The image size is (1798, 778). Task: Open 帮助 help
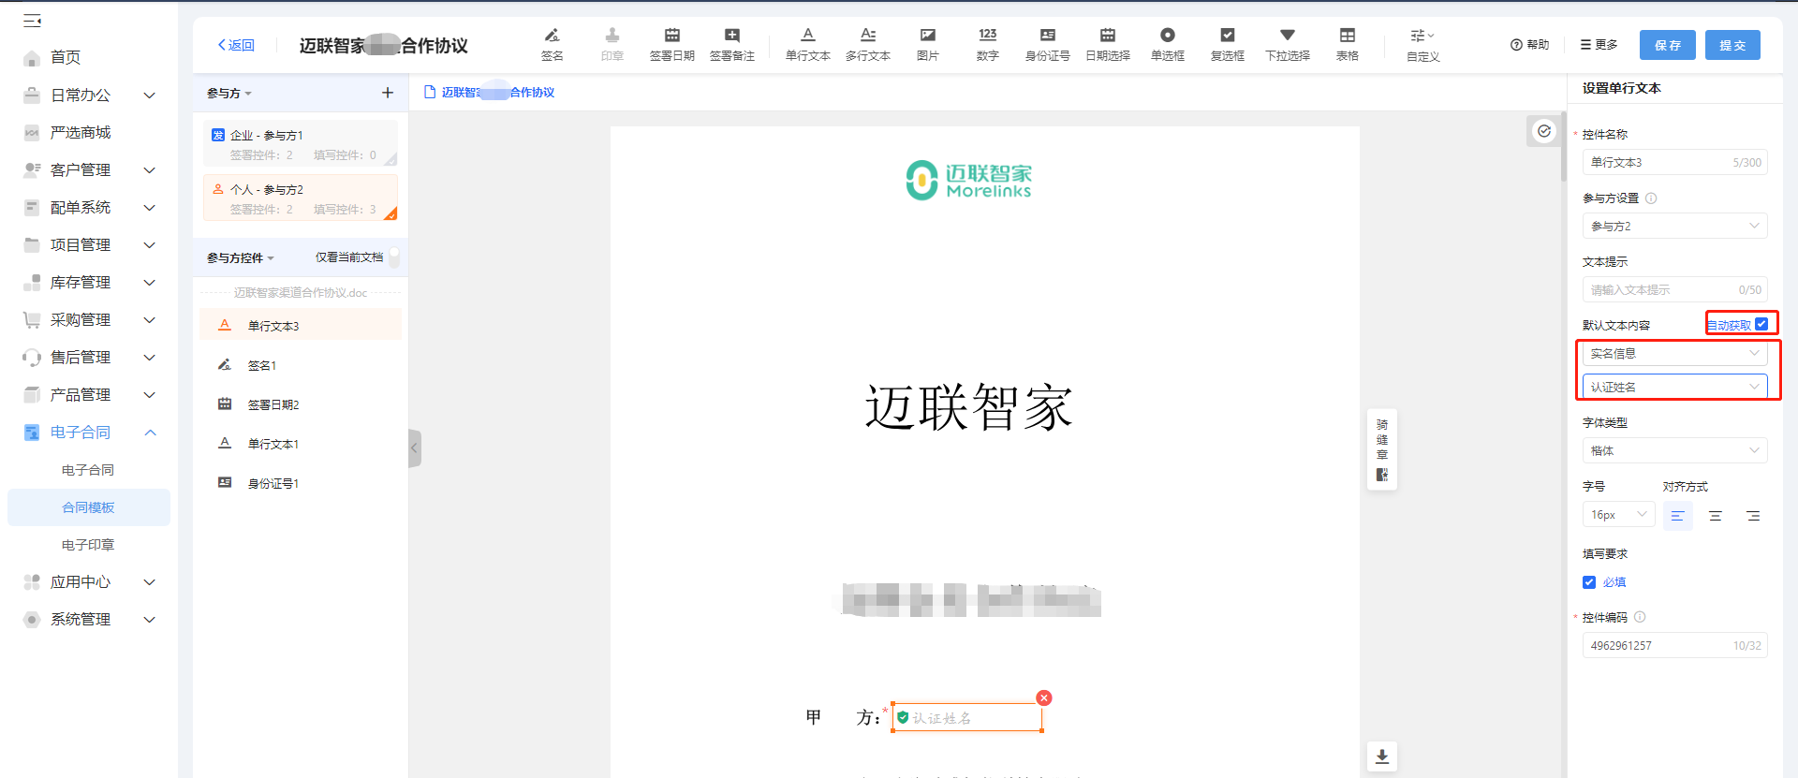1530,45
